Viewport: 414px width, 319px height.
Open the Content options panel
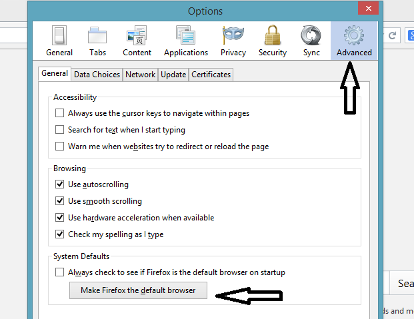[137, 41]
